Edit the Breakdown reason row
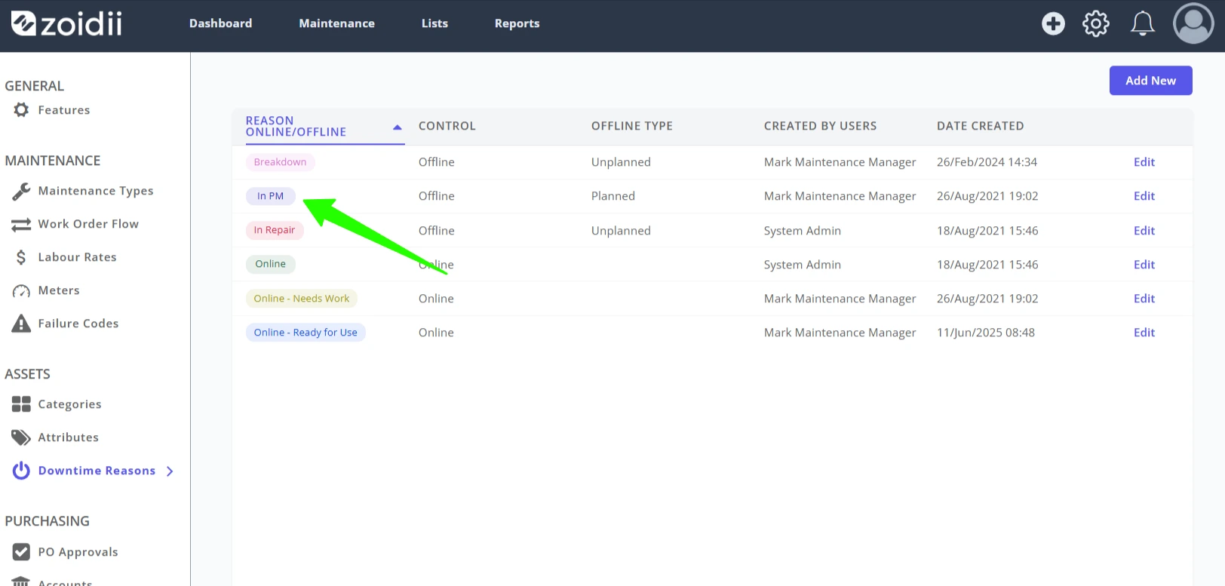Image resolution: width=1225 pixels, height=586 pixels. tap(1144, 162)
